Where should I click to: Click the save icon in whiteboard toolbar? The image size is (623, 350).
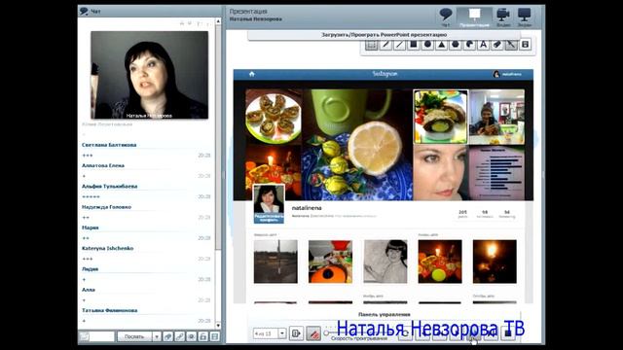coord(525,45)
